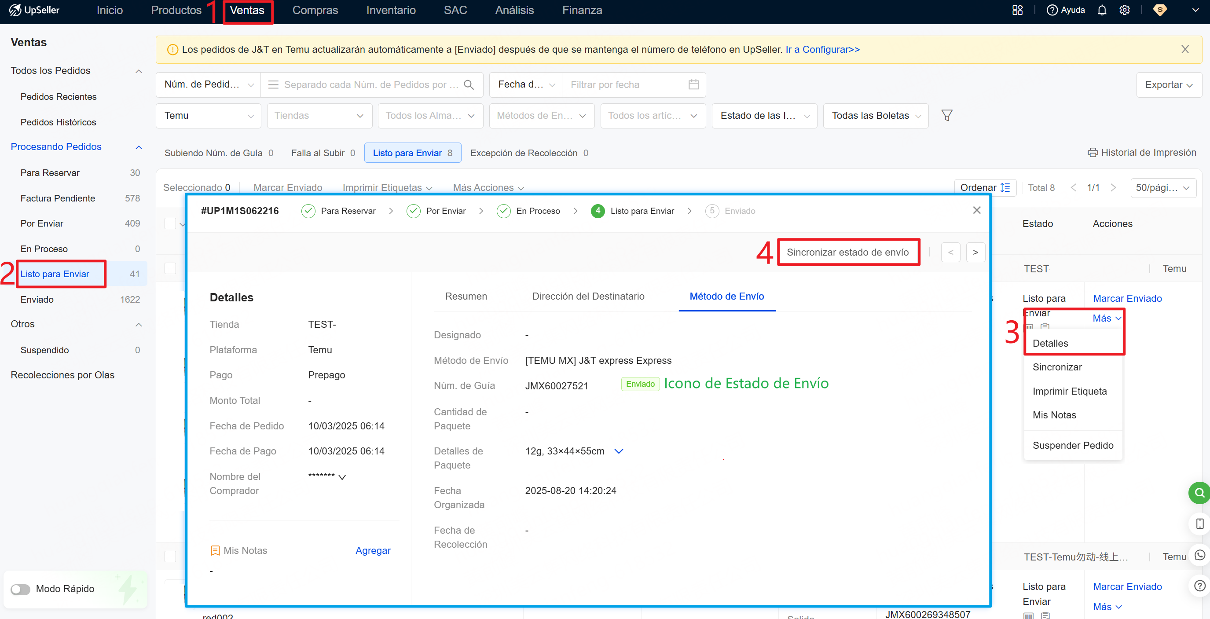Click the Filtrar por fecha input

coord(634,84)
